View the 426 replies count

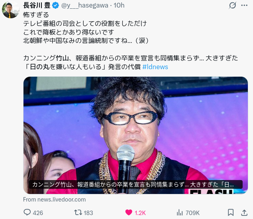(x=38, y=213)
